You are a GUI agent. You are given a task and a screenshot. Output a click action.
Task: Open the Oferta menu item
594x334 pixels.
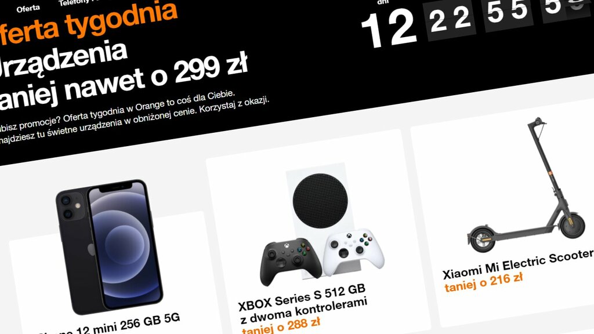coord(28,8)
